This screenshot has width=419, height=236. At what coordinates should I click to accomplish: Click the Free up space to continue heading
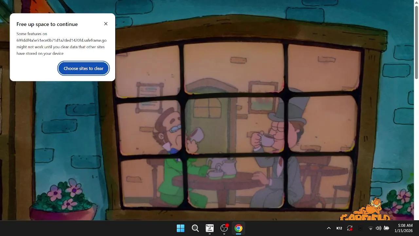[x=47, y=24]
